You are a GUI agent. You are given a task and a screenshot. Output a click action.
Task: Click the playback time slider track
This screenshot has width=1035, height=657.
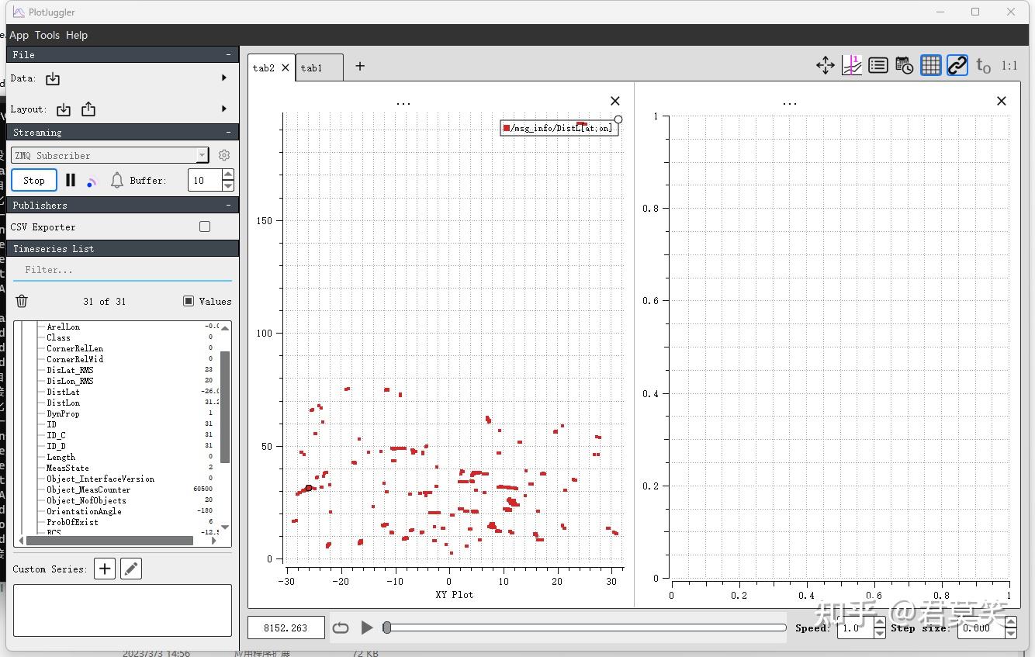585,628
